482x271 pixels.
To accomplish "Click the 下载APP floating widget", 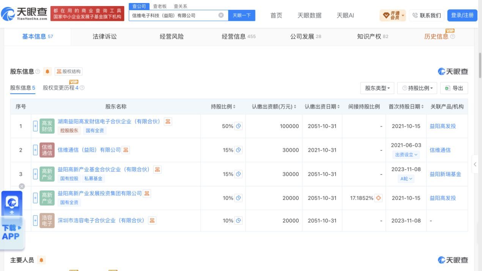I will (12, 220).
